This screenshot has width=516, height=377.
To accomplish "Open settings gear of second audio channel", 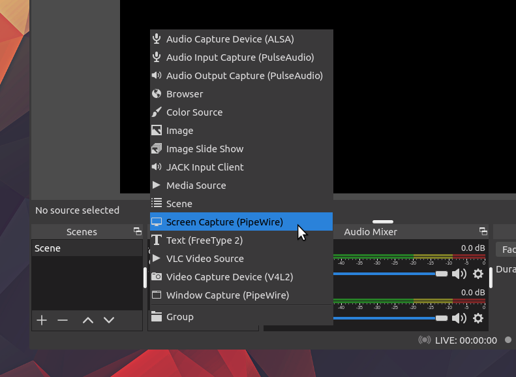I will coord(478,318).
